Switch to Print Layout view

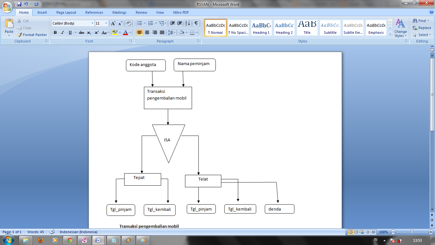click(350, 232)
